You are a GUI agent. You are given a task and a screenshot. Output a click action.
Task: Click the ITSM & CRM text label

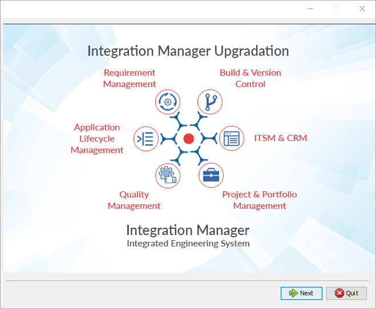[280, 138]
